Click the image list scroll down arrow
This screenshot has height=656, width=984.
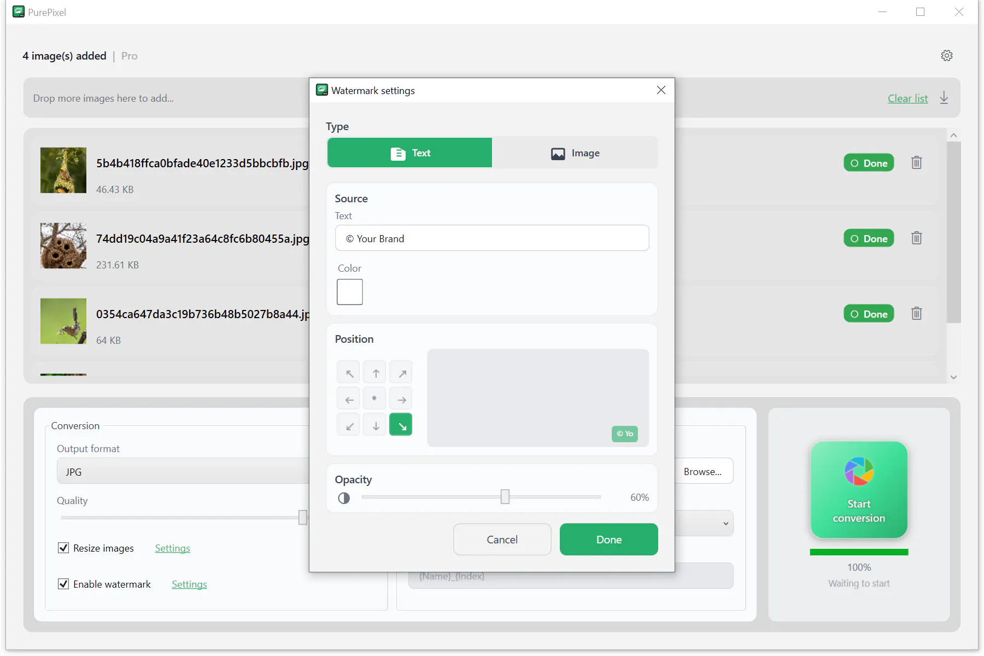pos(953,377)
